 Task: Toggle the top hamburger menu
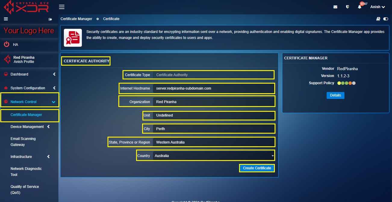tap(61, 7)
